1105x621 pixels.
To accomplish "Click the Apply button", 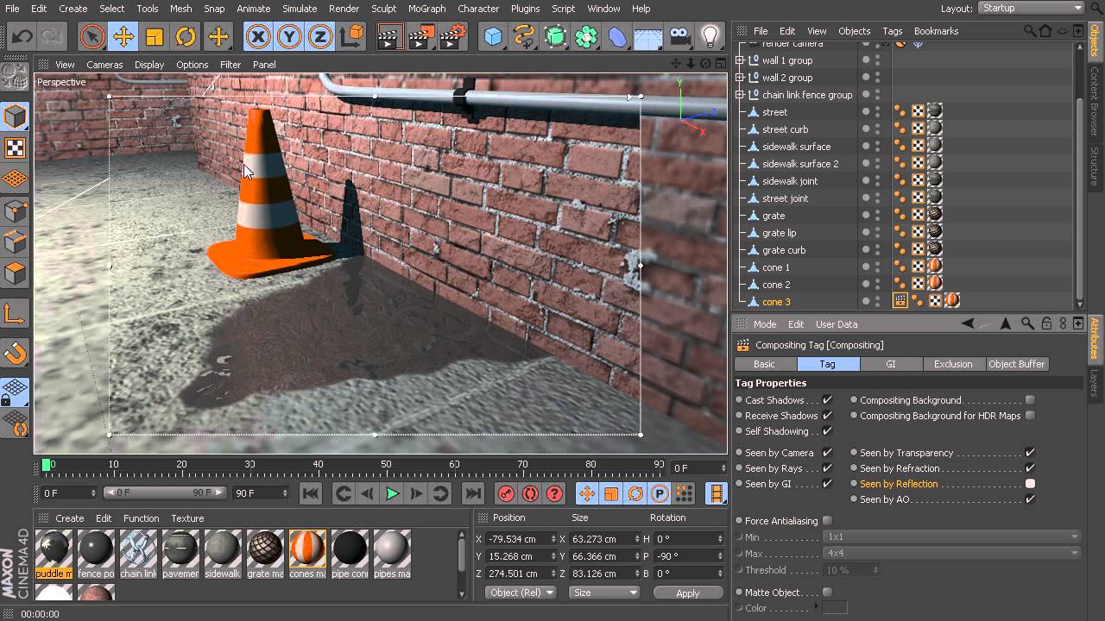I will point(687,593).
